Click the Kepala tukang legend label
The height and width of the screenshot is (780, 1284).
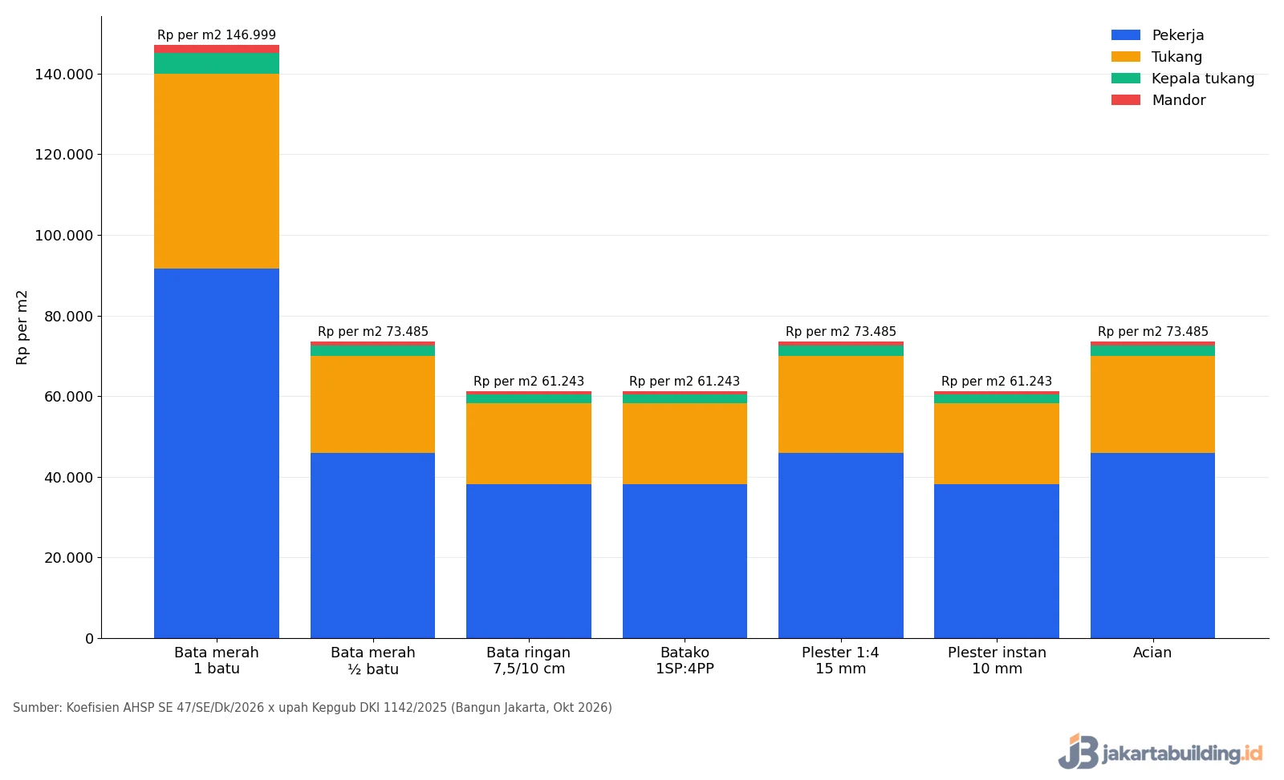1203,79
